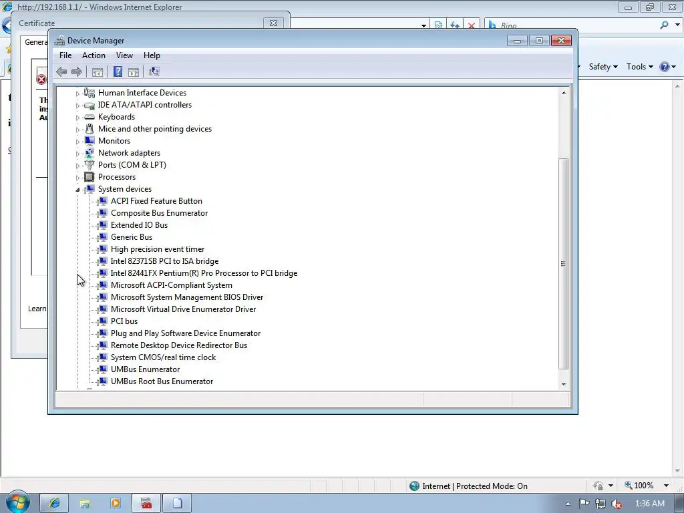
Task: Select Intel 82371SB PCI to ISA bridge
Action: pos(164,261)
